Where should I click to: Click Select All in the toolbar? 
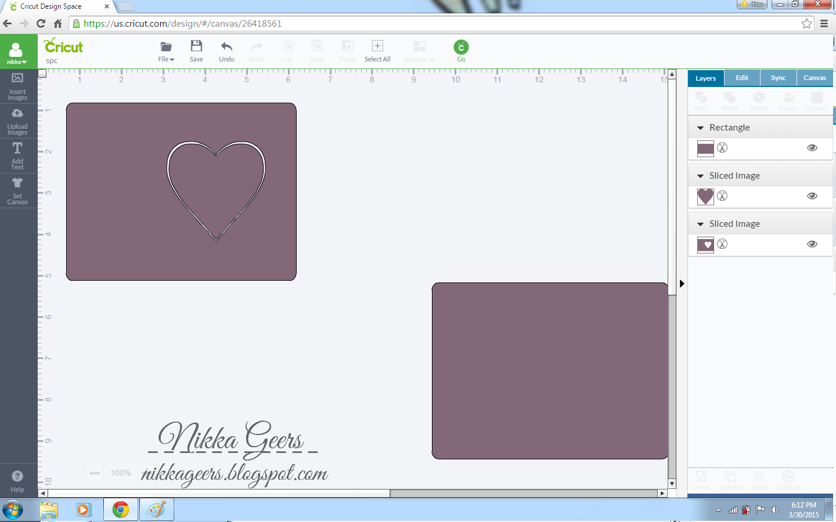[x=377, y=51]
